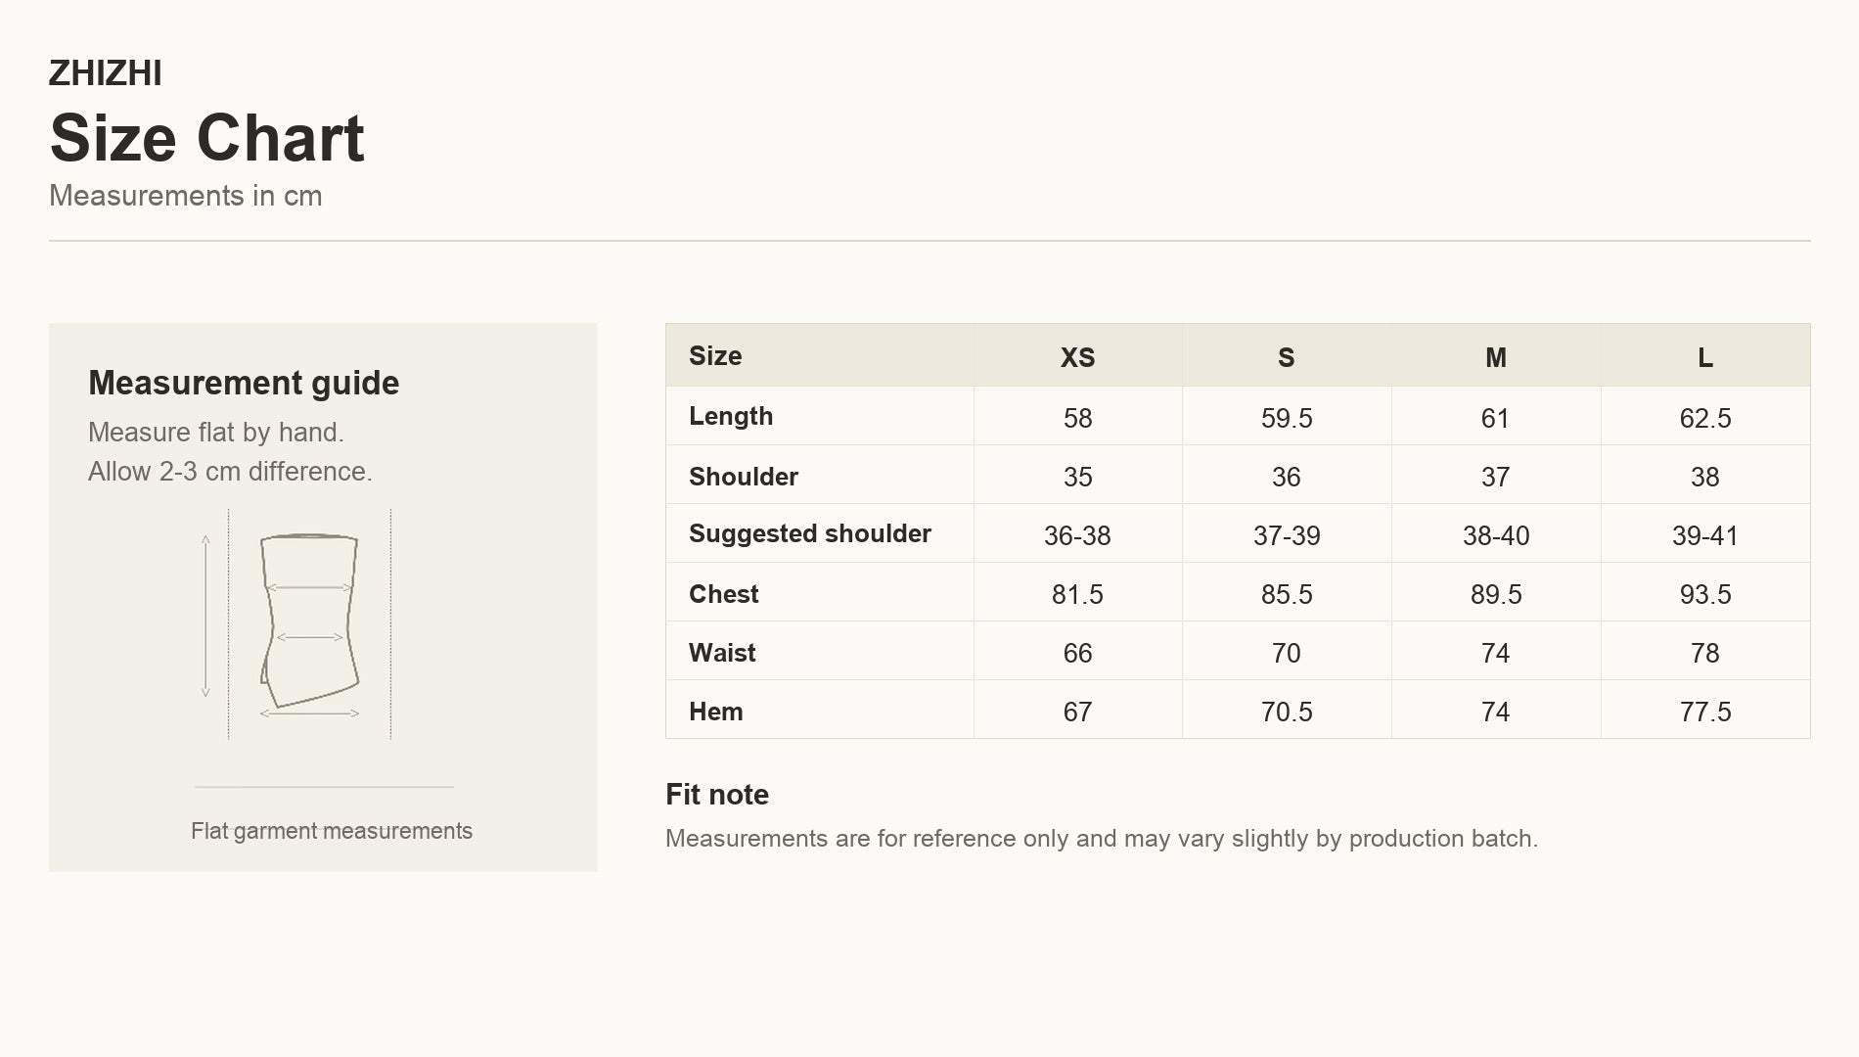Click the Chest value 81.5 for XS
This screenshot has height=1057, width=1859.
[1077, 594]
